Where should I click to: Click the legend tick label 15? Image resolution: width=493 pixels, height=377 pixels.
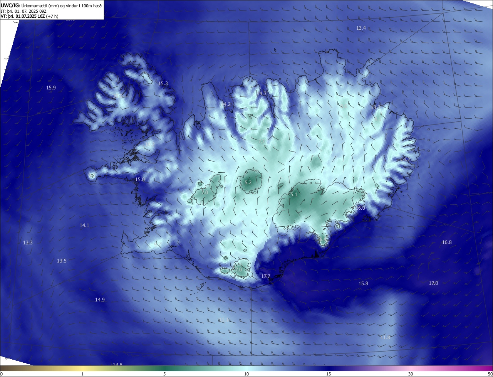coord(329,374)
